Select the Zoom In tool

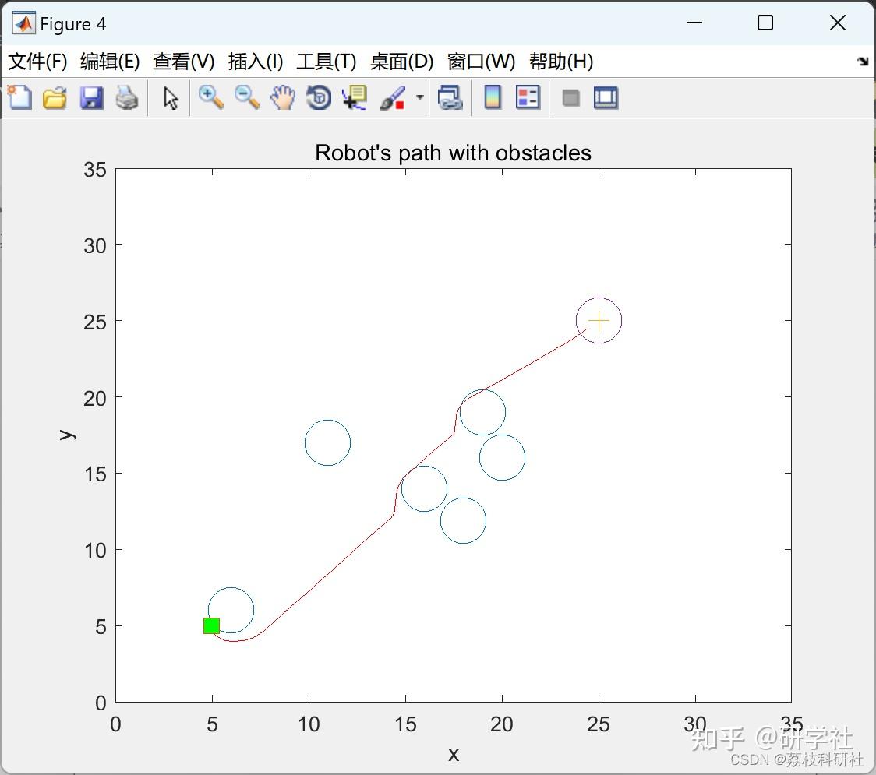click(210, 97)
